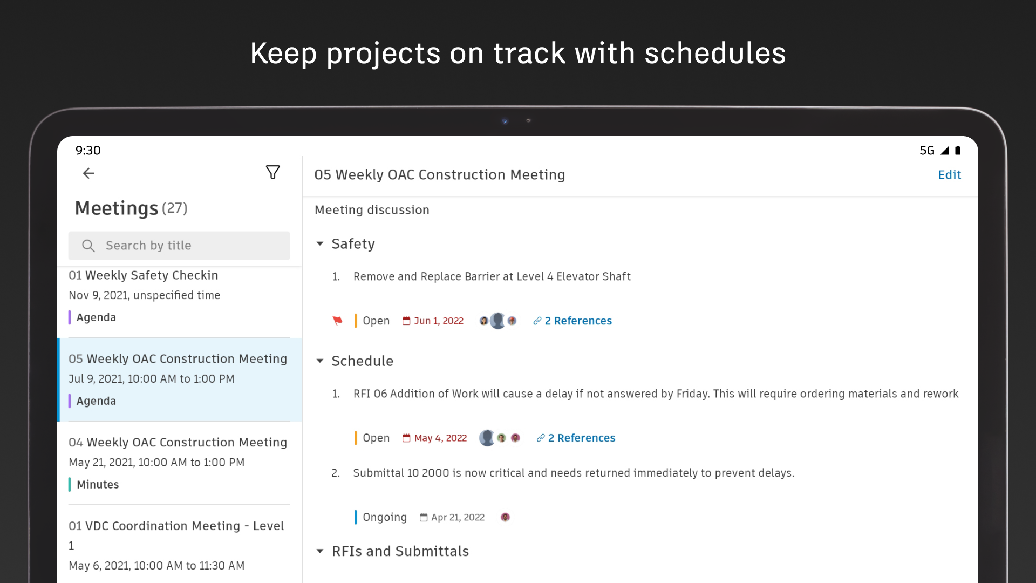The image size is (1036, 583).
Task: Open the meetings filter funnel icon
Action: [273, 172]
